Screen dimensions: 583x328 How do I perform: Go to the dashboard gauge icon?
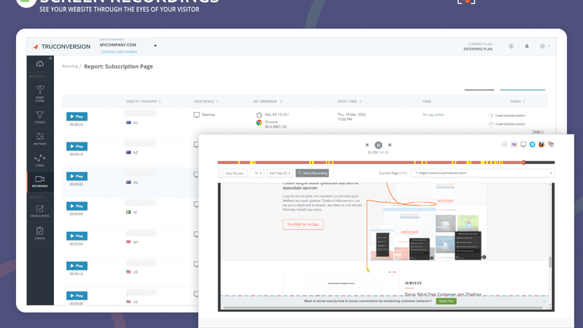[x=40, y=64]
